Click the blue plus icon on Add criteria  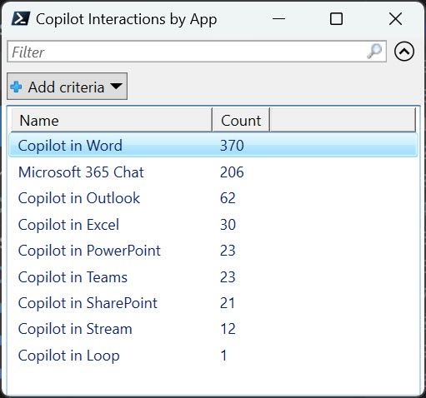pos(16,87)
